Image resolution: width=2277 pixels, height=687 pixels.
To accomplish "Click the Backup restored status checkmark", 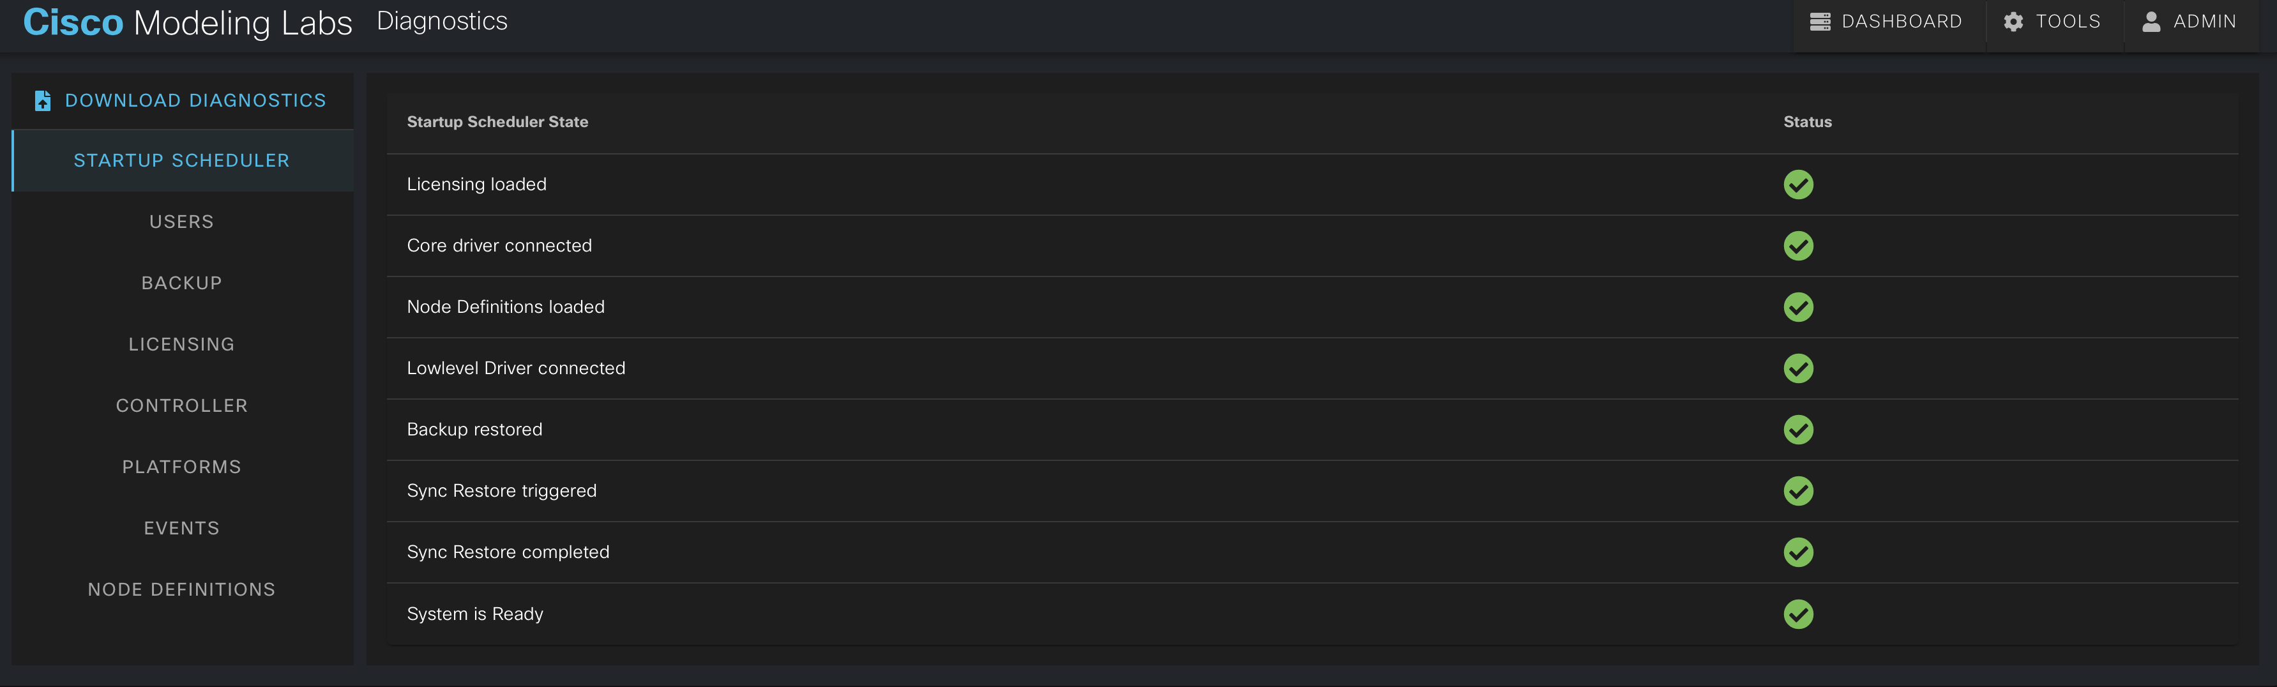I will pos(1798,430).
